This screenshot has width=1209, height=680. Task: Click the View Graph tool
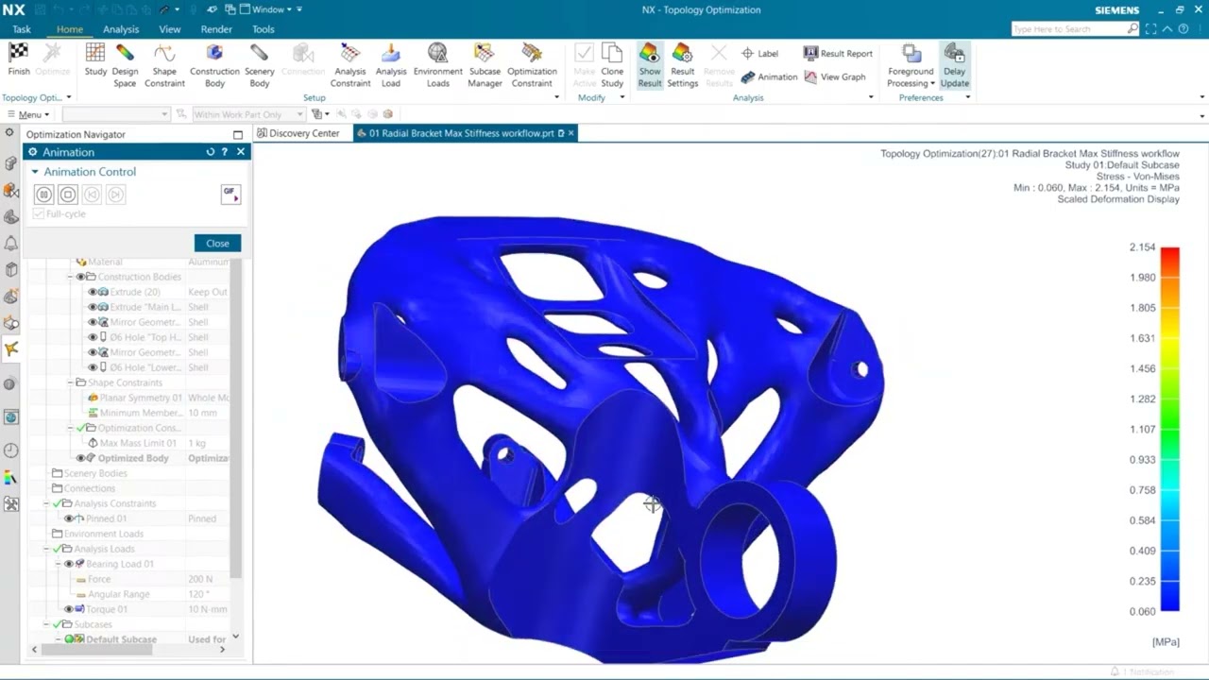click(x=835, y=77)
